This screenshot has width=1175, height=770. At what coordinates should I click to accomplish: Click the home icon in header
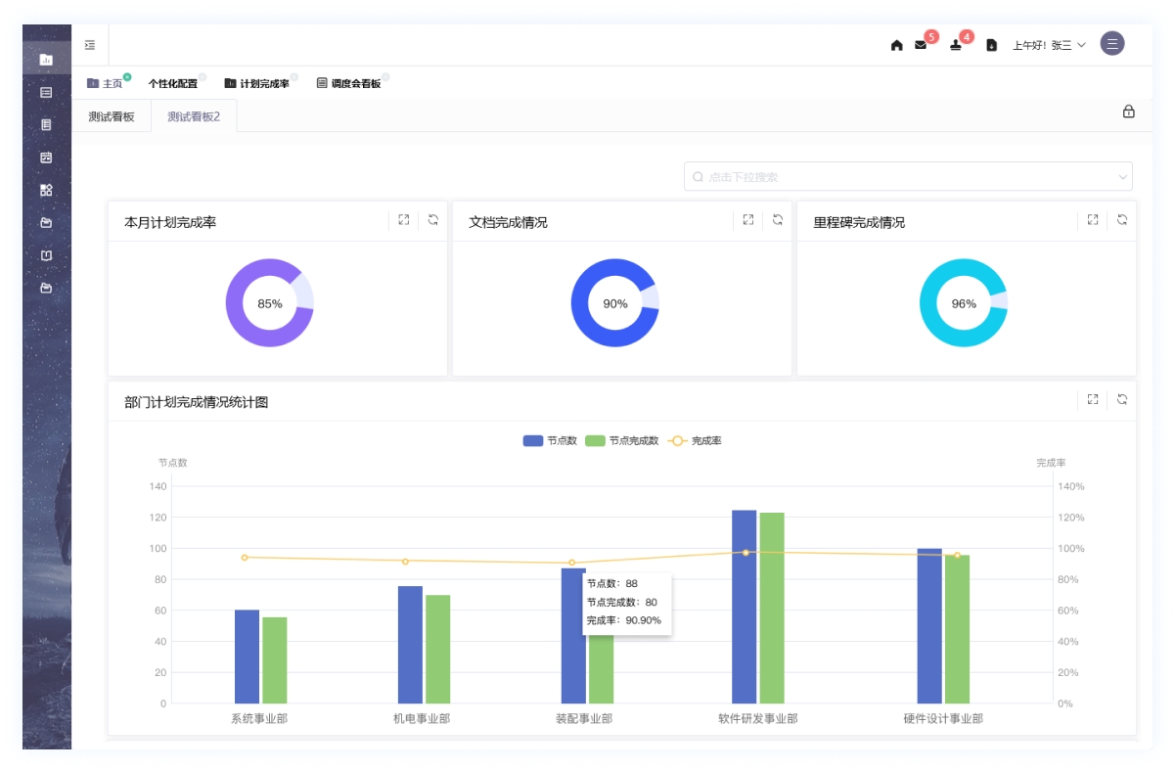[x=896, y=45]
